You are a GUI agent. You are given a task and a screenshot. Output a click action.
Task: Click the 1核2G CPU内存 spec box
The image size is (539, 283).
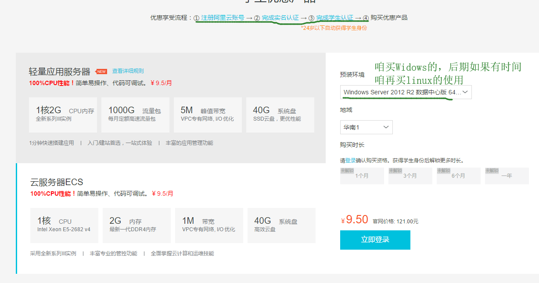point(63,115)
